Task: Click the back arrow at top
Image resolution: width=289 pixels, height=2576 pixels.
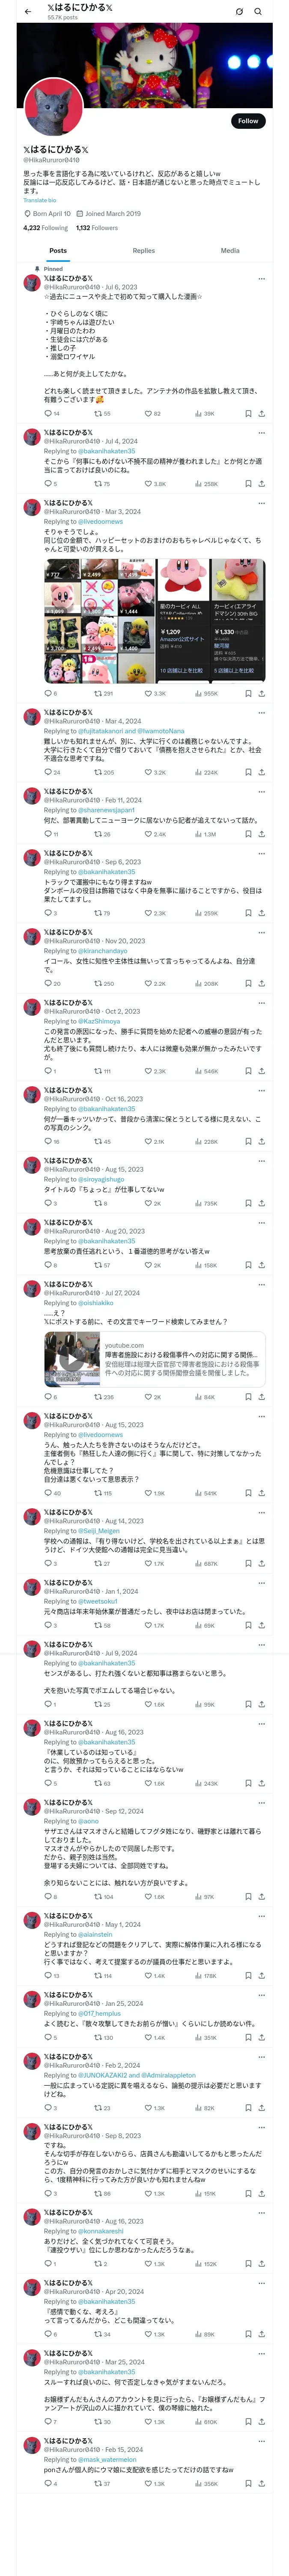Action: click(28, 11)
